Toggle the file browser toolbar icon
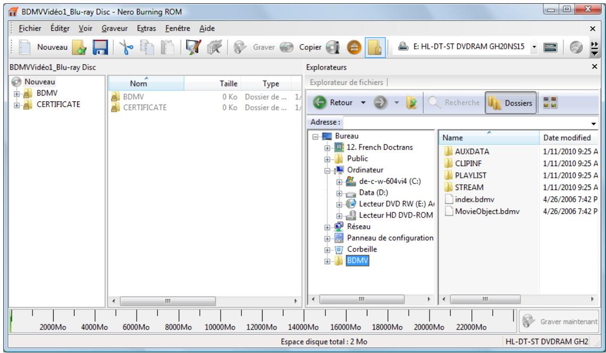 [375, 47]
